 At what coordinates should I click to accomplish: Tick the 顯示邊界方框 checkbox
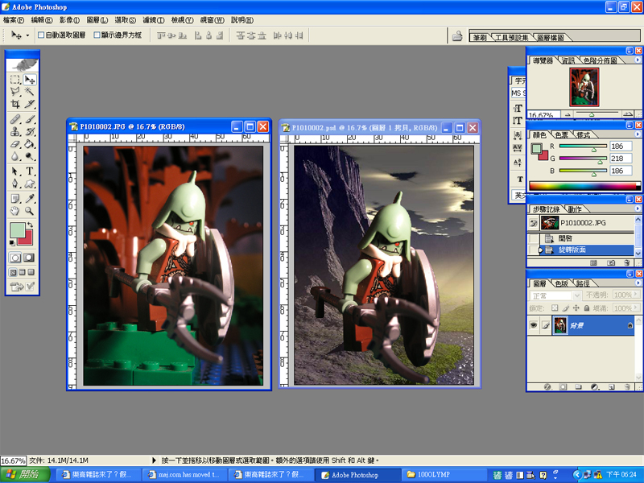click(97, 35)
